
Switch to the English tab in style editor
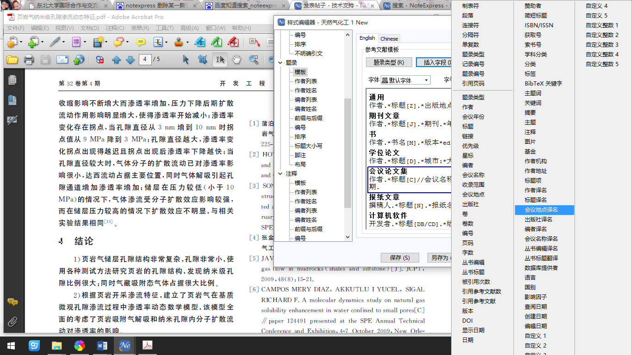(x=367, y=38)
